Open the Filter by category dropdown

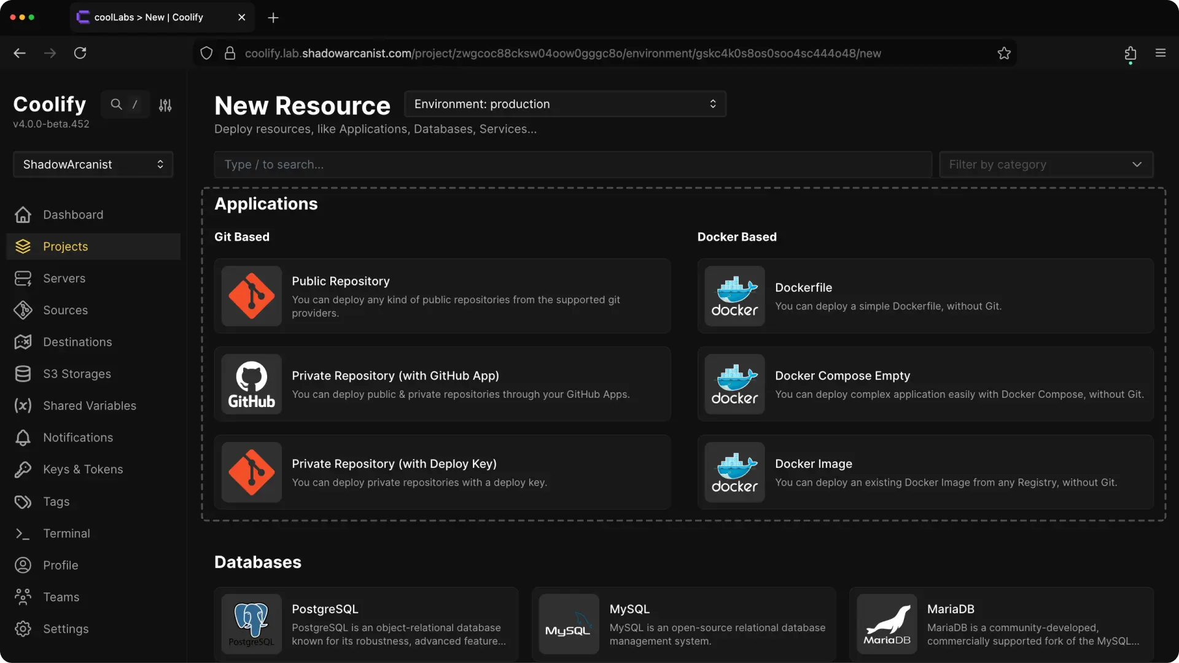(1046, 164)
